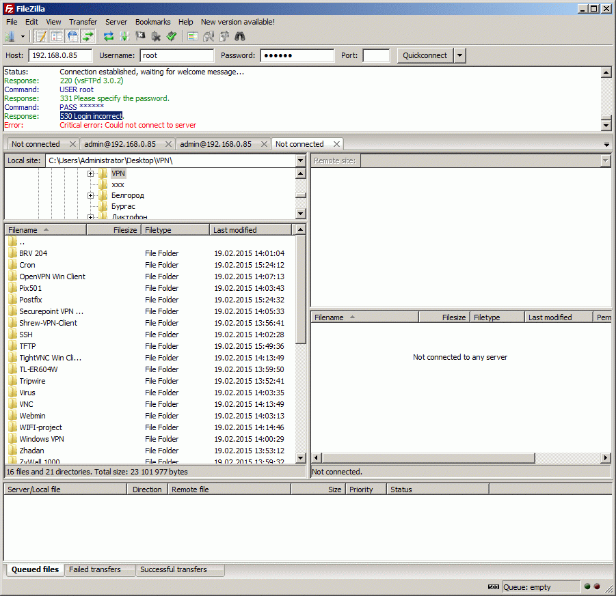The width and height of the screenshot is (616, 596).
Task: Toggle message log display icon
Action: coord(41,36)
